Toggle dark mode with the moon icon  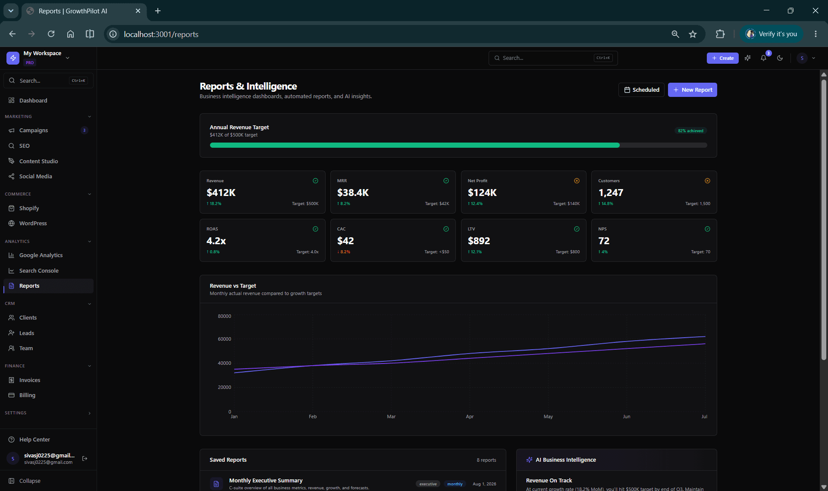(x=780, y=58)
